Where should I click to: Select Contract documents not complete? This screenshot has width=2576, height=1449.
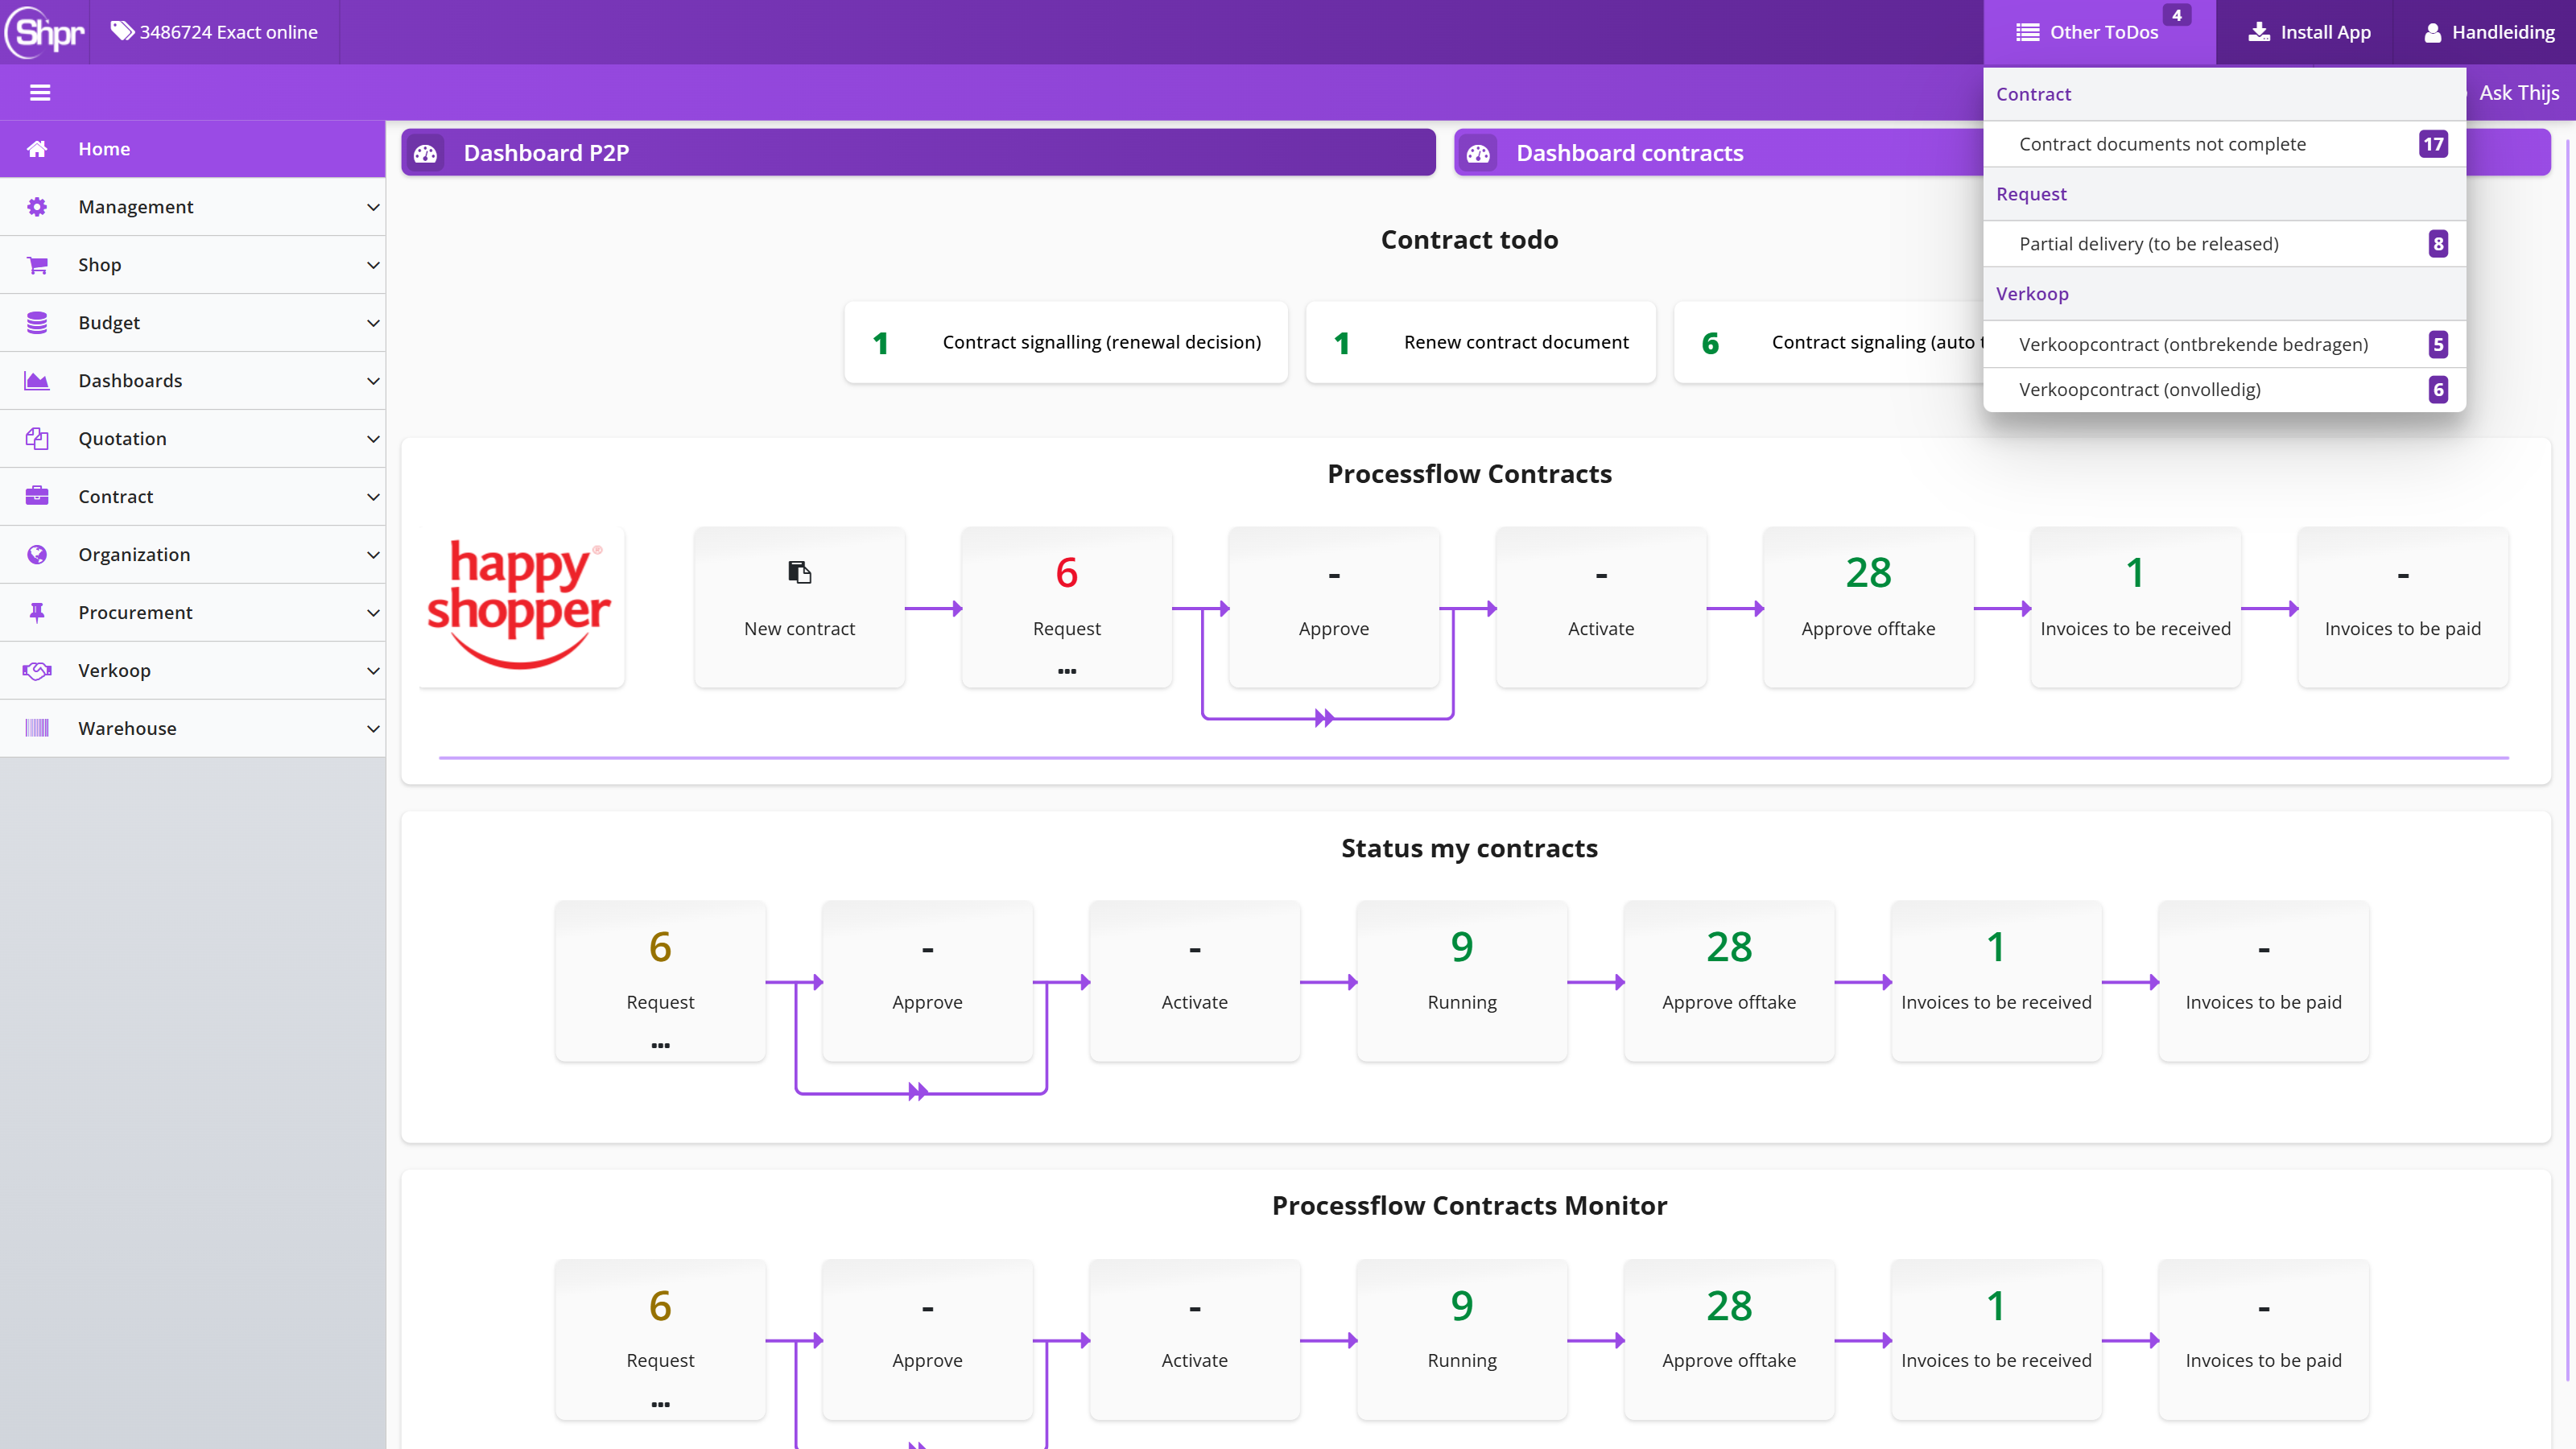click(x=2224, y=144)
